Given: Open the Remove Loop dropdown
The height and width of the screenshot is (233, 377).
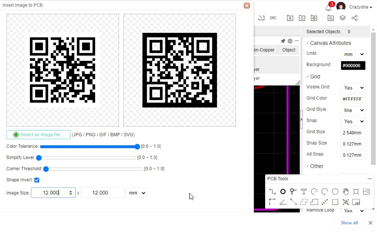Looking at the screenshot, I should [x=353, y=211].
